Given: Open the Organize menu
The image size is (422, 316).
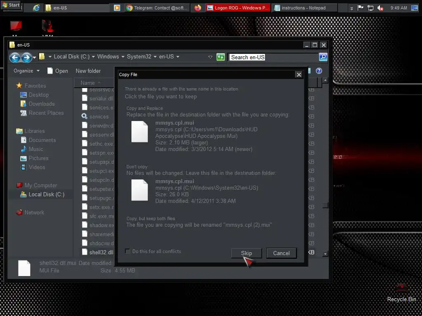Looking at the screenshot, I should pos(26,71).
